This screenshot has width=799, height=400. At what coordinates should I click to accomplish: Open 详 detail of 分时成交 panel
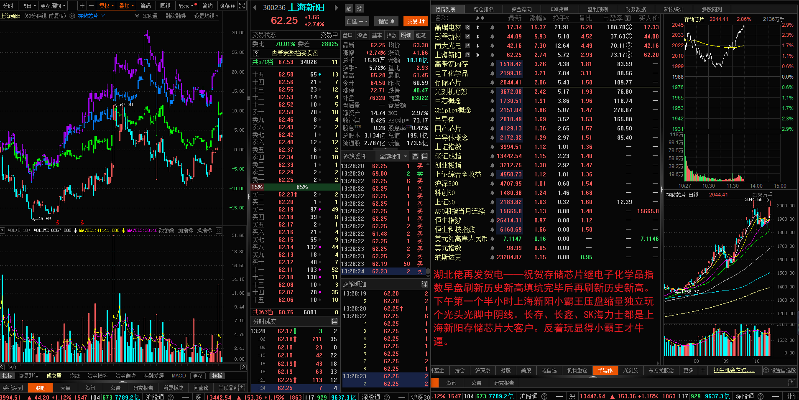coord(334,321)
